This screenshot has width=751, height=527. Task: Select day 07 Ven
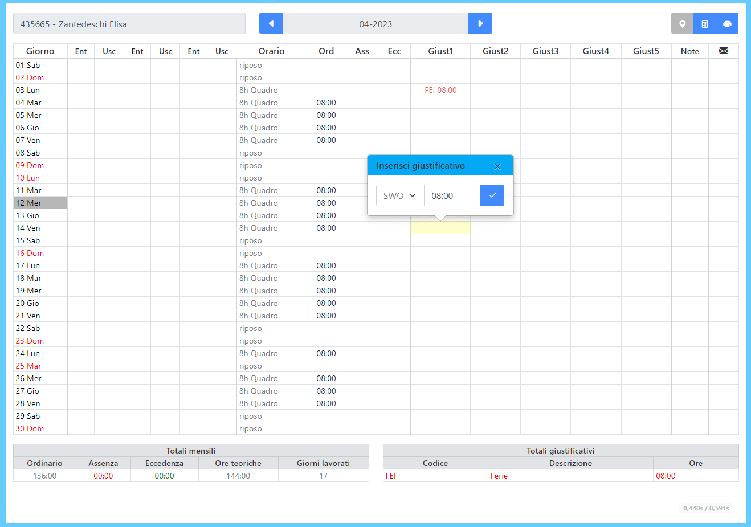point(40,140)
